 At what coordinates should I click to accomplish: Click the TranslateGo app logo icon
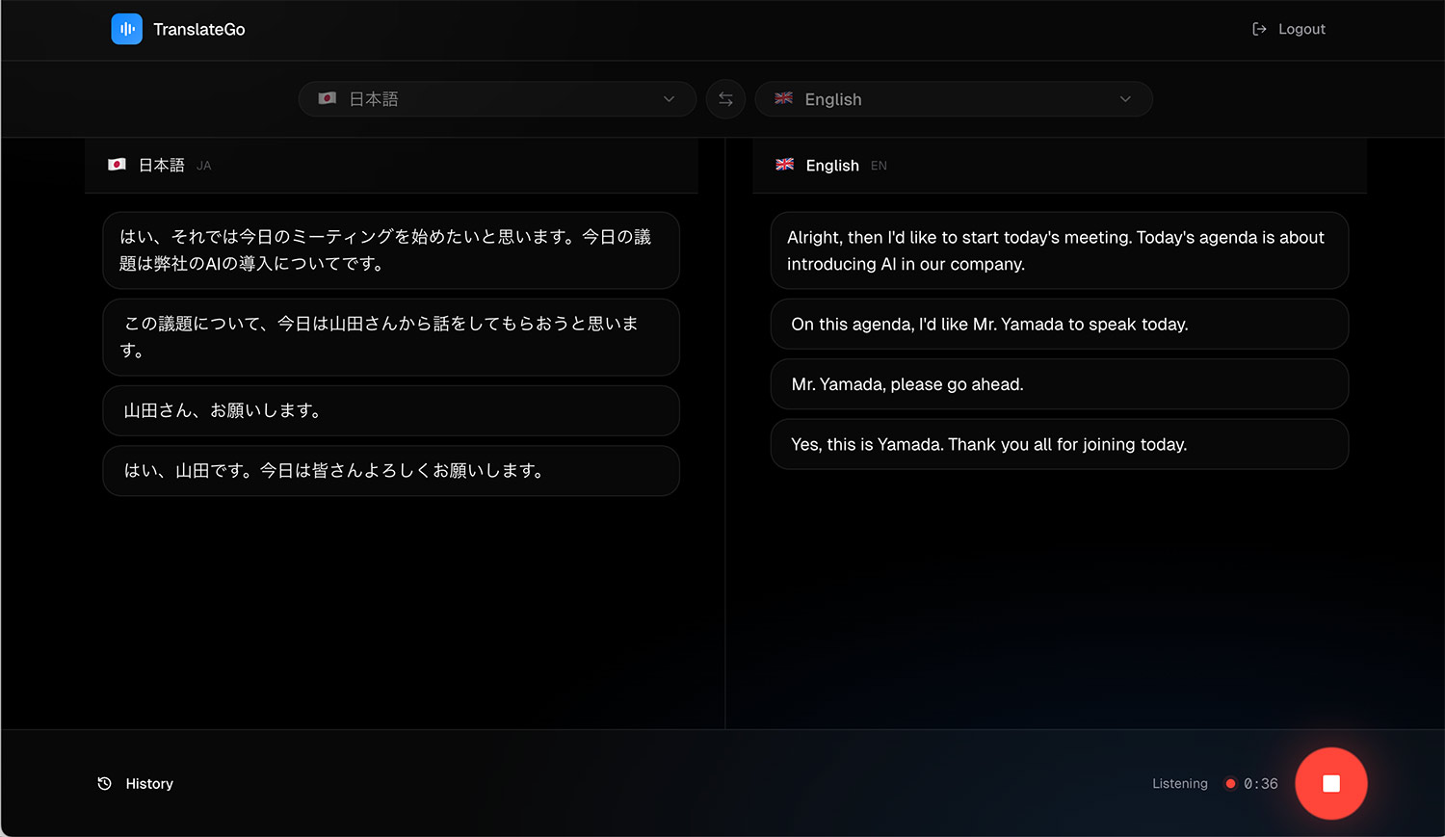pos(126,29)
